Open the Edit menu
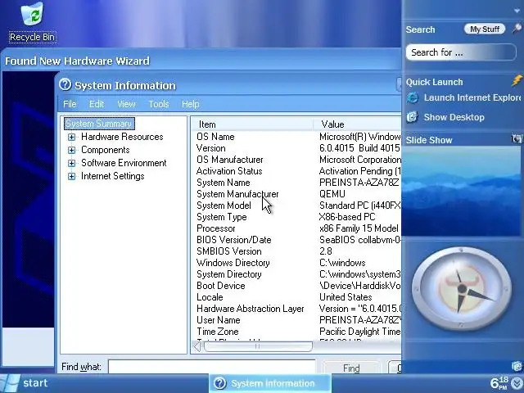524x393 pixels. pyautogui.click(x=97, y=104)
